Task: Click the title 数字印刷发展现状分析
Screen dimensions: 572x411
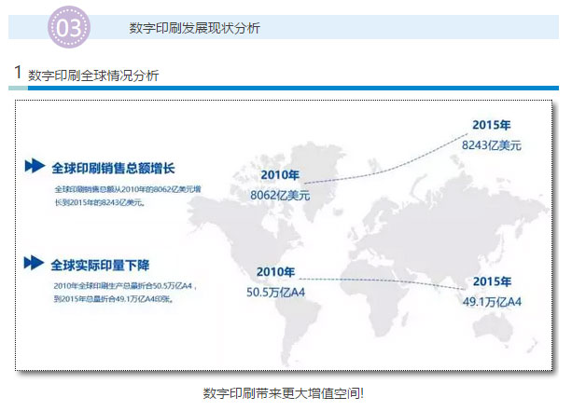Action: (194, 28)
